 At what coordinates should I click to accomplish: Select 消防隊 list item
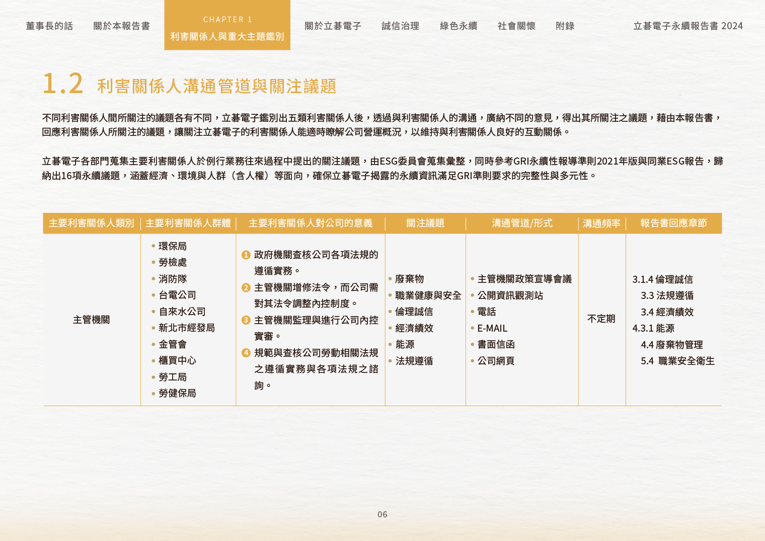click(173, 279)
